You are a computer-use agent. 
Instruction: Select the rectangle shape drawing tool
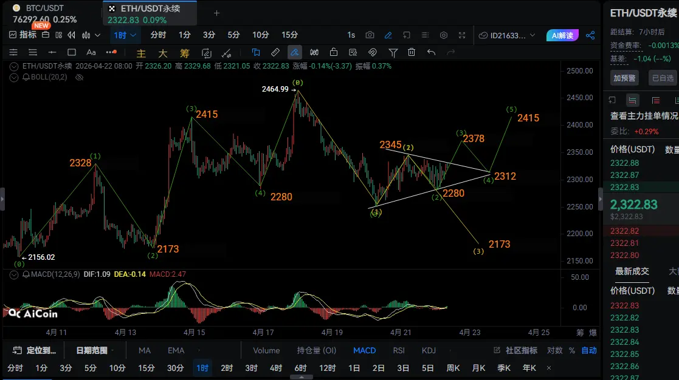[72, 52]
